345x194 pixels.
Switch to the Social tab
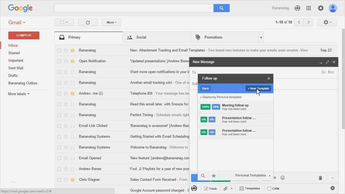point(141,37)
